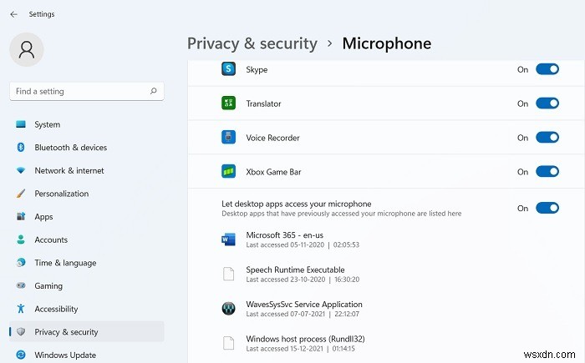Click the Settings window title
Image resolution: width=585 pixels, height=363 pixels.
[42, 14]
